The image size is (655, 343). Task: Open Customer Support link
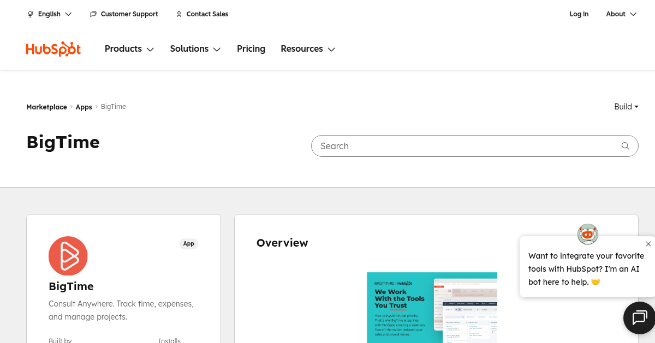(x=124, y=14)
